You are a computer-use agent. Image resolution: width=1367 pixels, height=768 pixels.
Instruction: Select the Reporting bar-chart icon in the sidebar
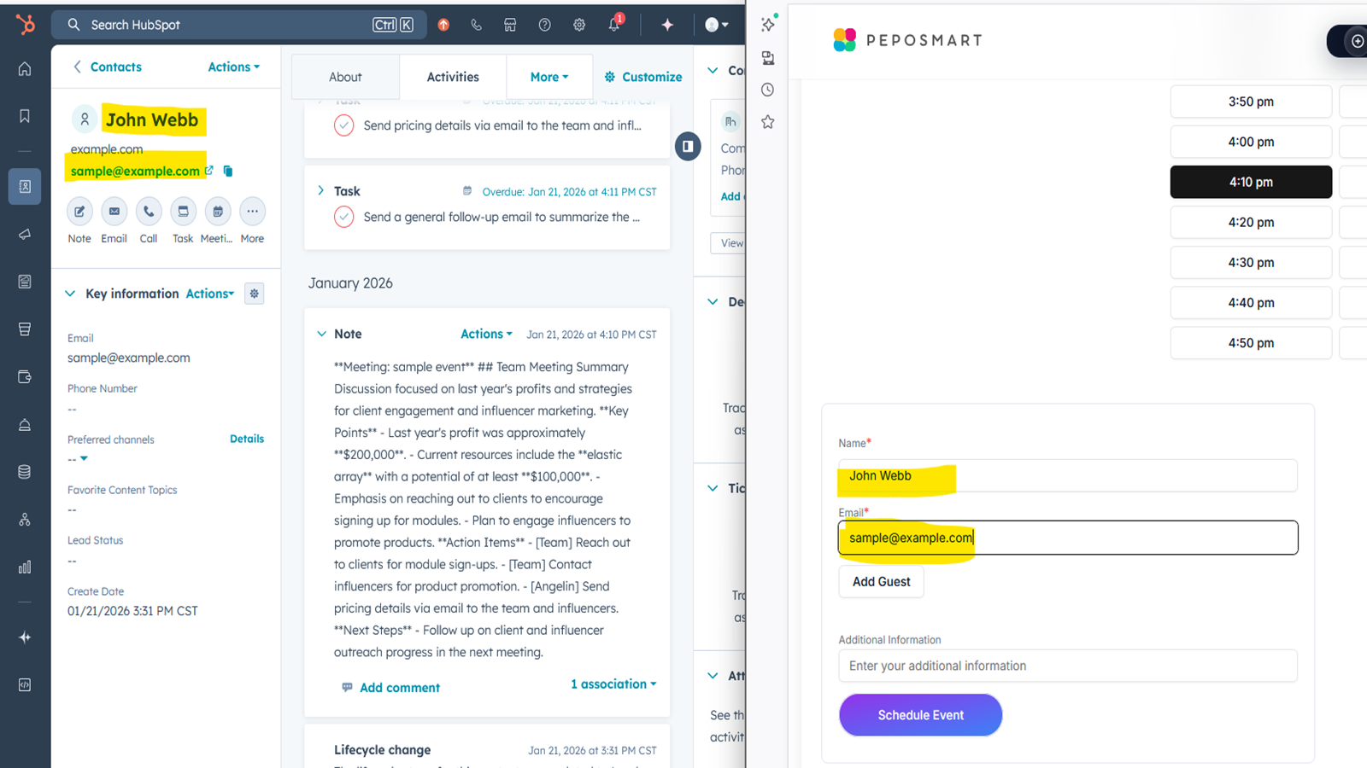24,566
